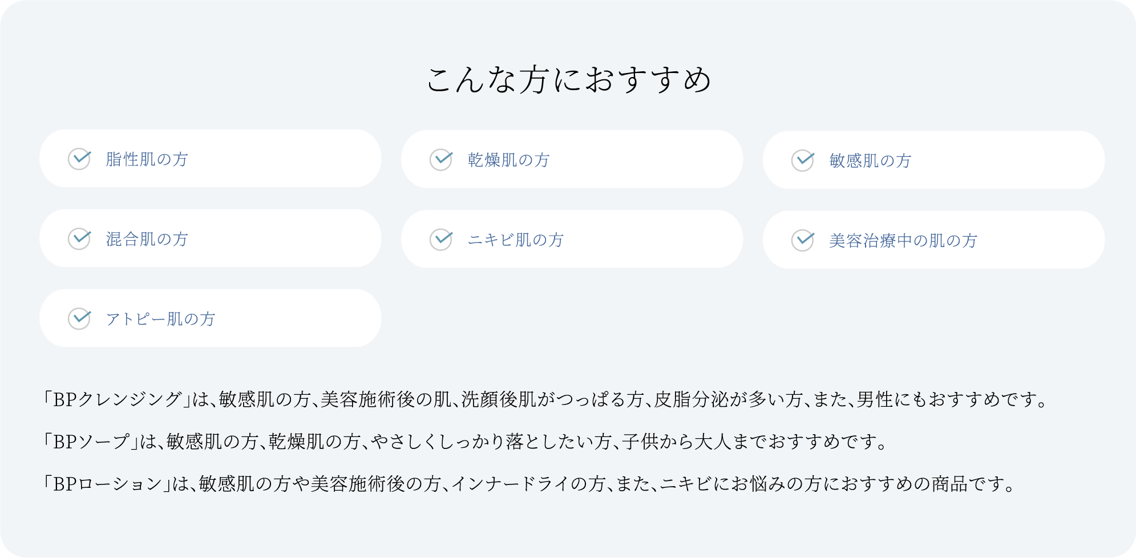Click the checkmark icon beside 美容治療中の肌の方

tap(803, 240)
